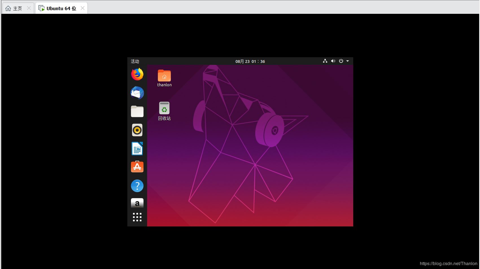Screen dimensions: 480x269
Task: Click the 活动 activities button
Action: 135,61
